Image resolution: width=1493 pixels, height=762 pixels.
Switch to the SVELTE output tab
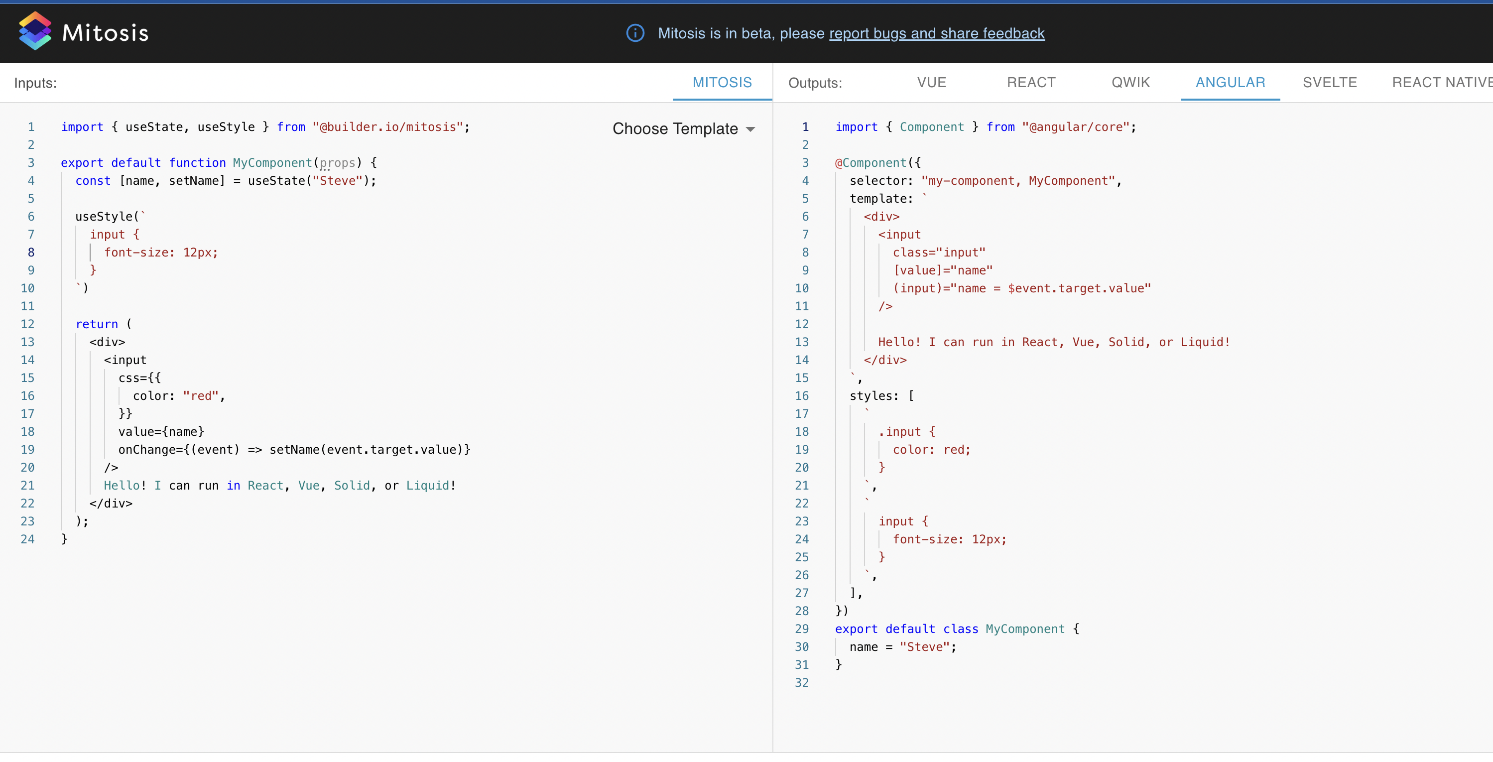(x=1330, y=82)
